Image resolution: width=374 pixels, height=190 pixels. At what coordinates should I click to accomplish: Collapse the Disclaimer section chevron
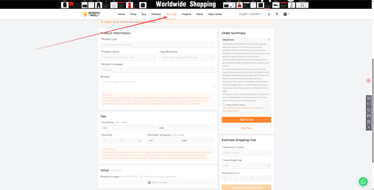[x=269, y=40]
